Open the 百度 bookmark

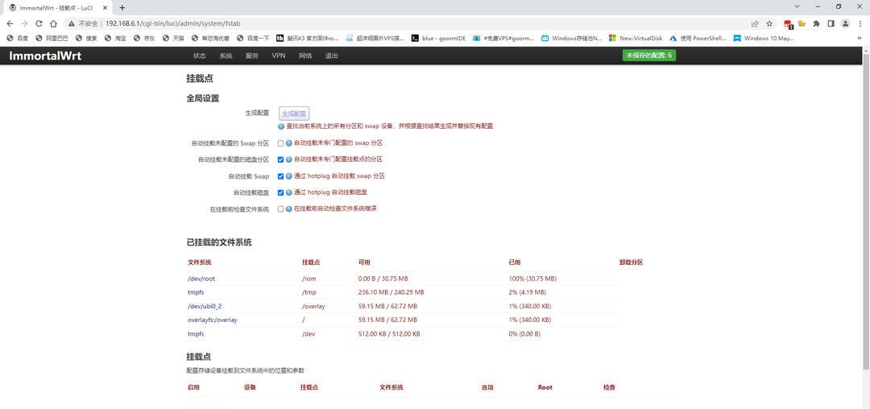[18, 38]
